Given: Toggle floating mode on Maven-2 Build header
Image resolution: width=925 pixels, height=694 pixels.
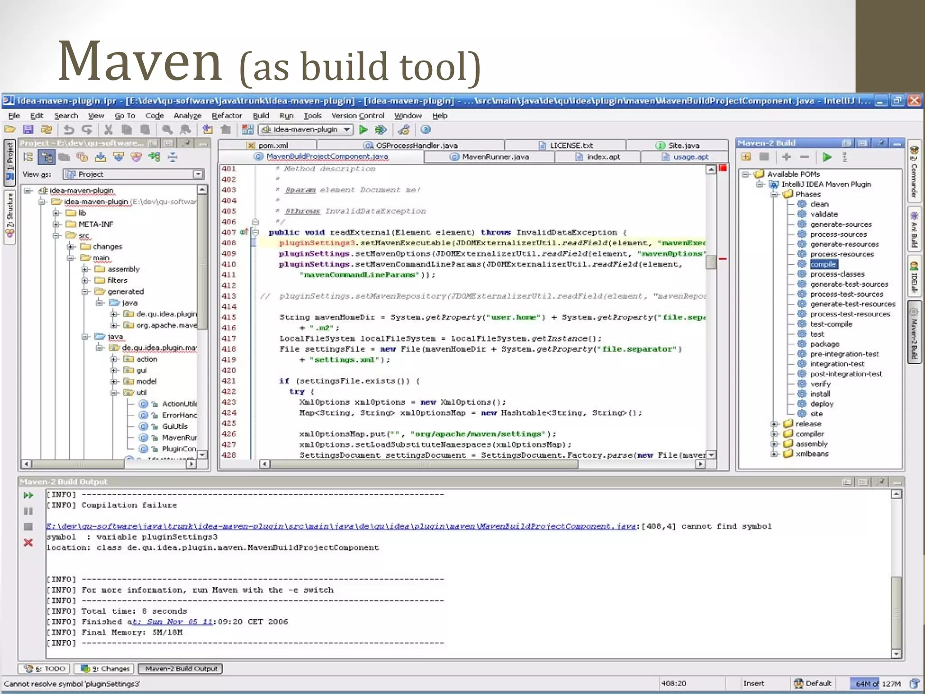Looking at the screenshot, I should click(847, 143).
